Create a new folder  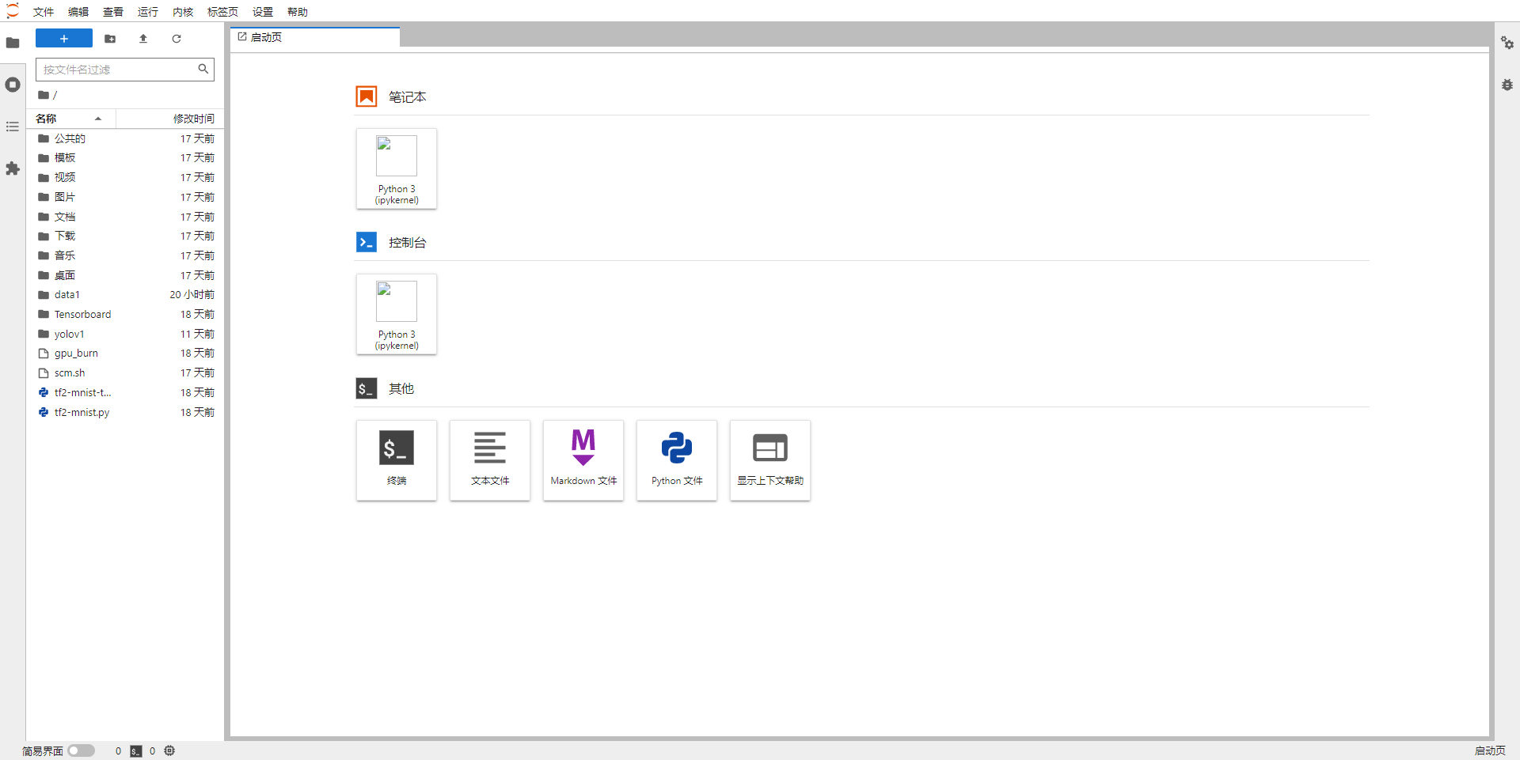110,39
